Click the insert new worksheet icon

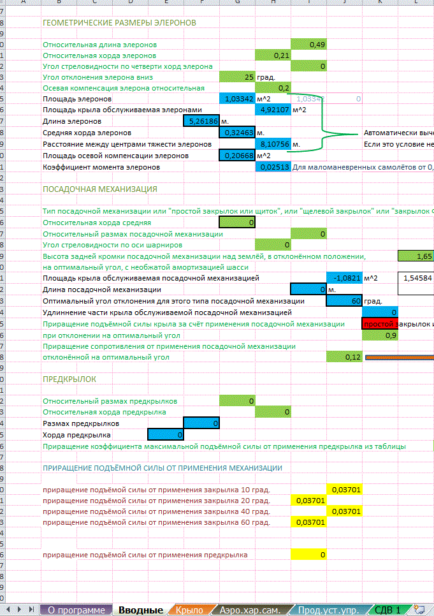(x=419, y=610)
